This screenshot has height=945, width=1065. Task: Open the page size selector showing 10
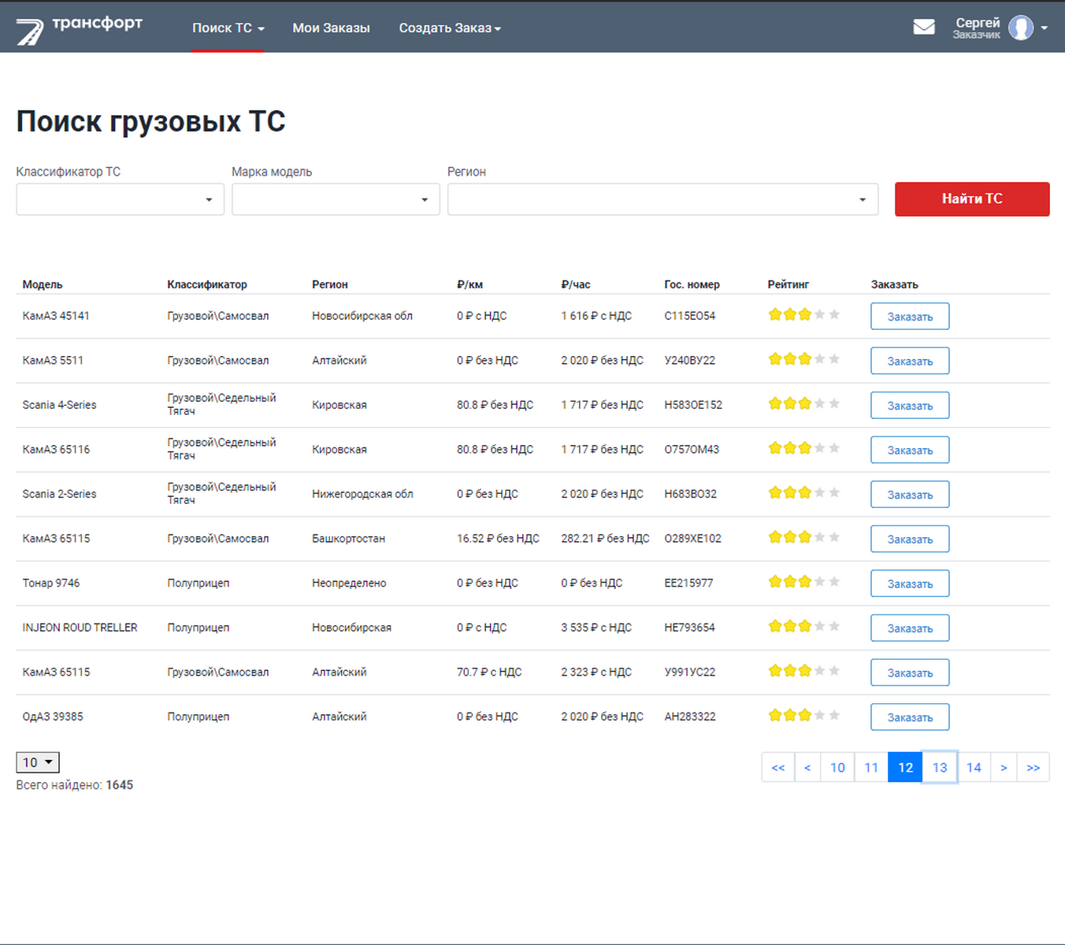click(38, 762)
